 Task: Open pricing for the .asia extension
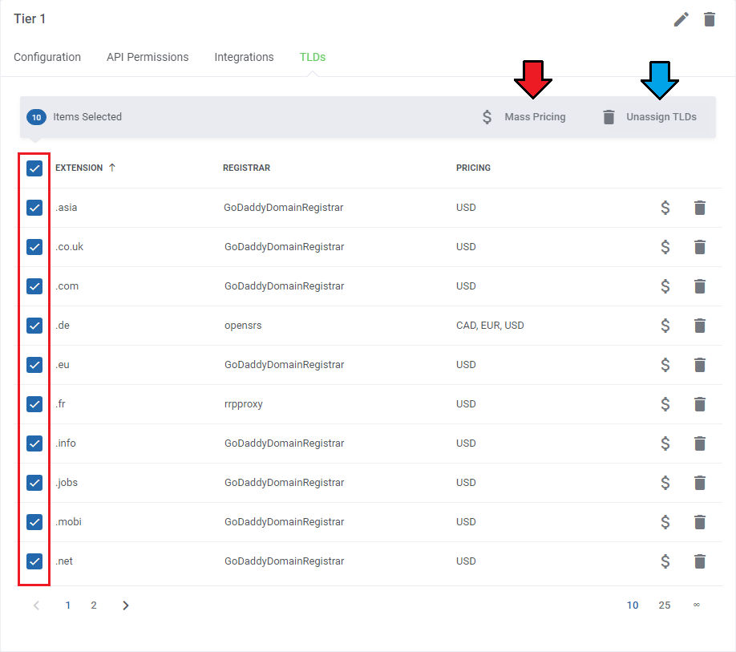(x=665, y=208)
